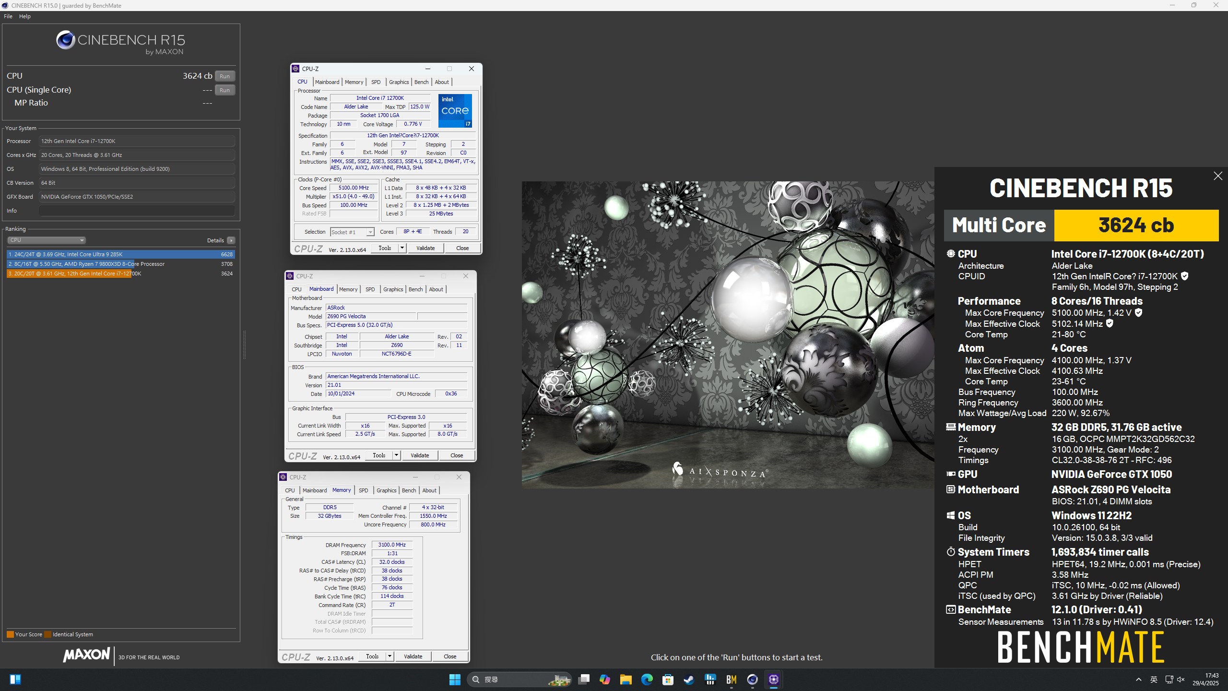Click the taskbar search box
This screenshot has width=1228, height=691.
[x=519, y=679]
